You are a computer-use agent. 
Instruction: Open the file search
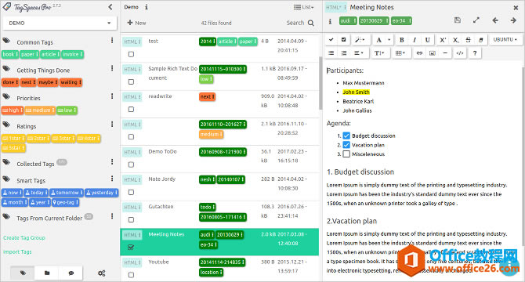click(300, 23)
